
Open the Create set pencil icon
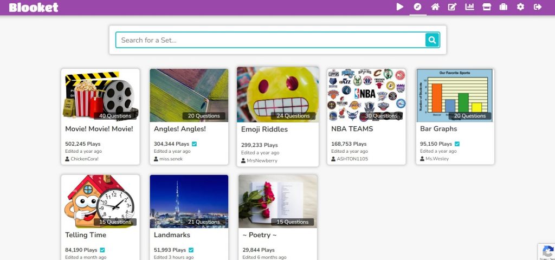pyautogui.click(x=453, y=6)
